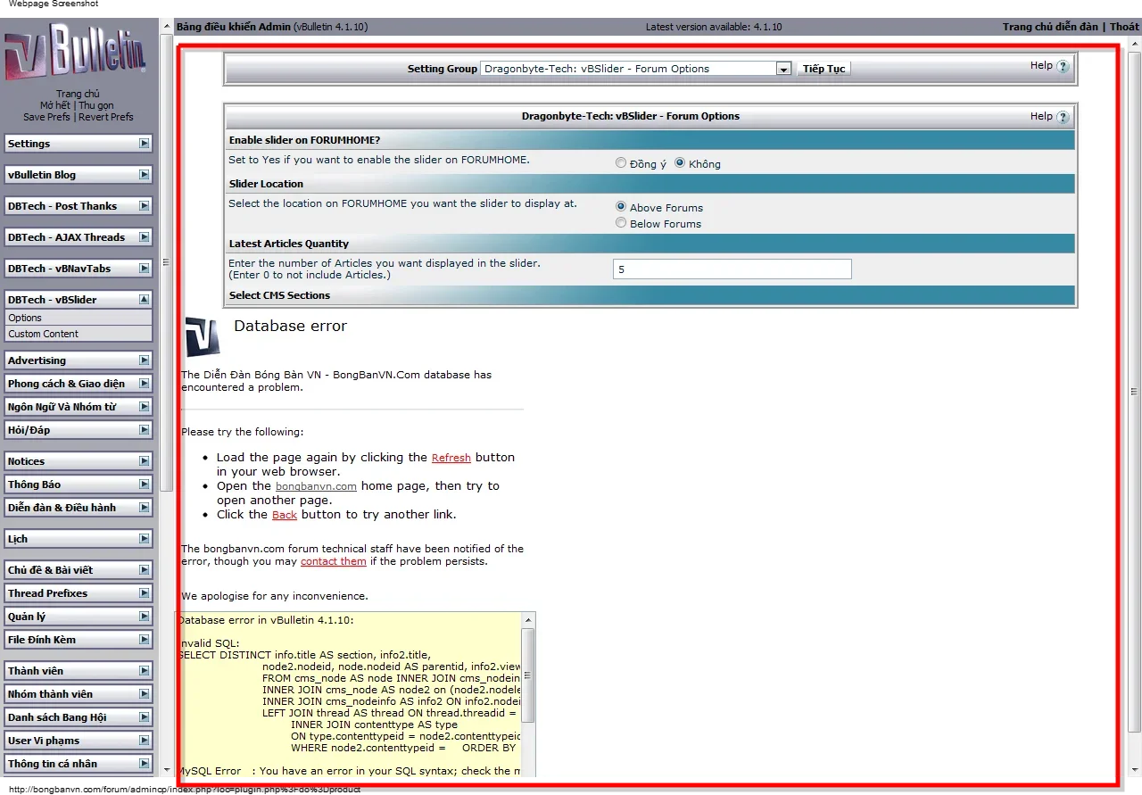The width and height of the screenshot is (1142, 795).
Task: Click the Latest version available text
Action: pyautogui.click(x=714, y=27)
